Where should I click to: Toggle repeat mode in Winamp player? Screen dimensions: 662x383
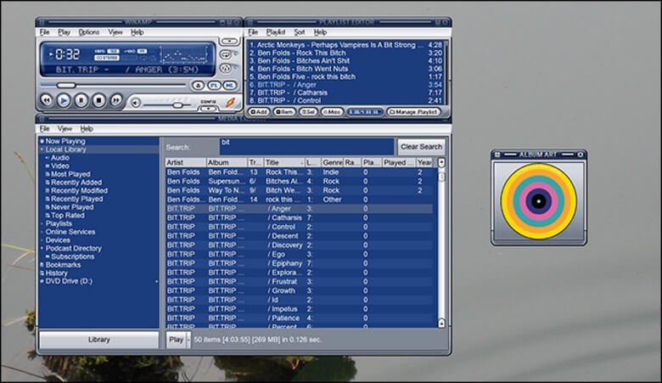coord(227,54)
